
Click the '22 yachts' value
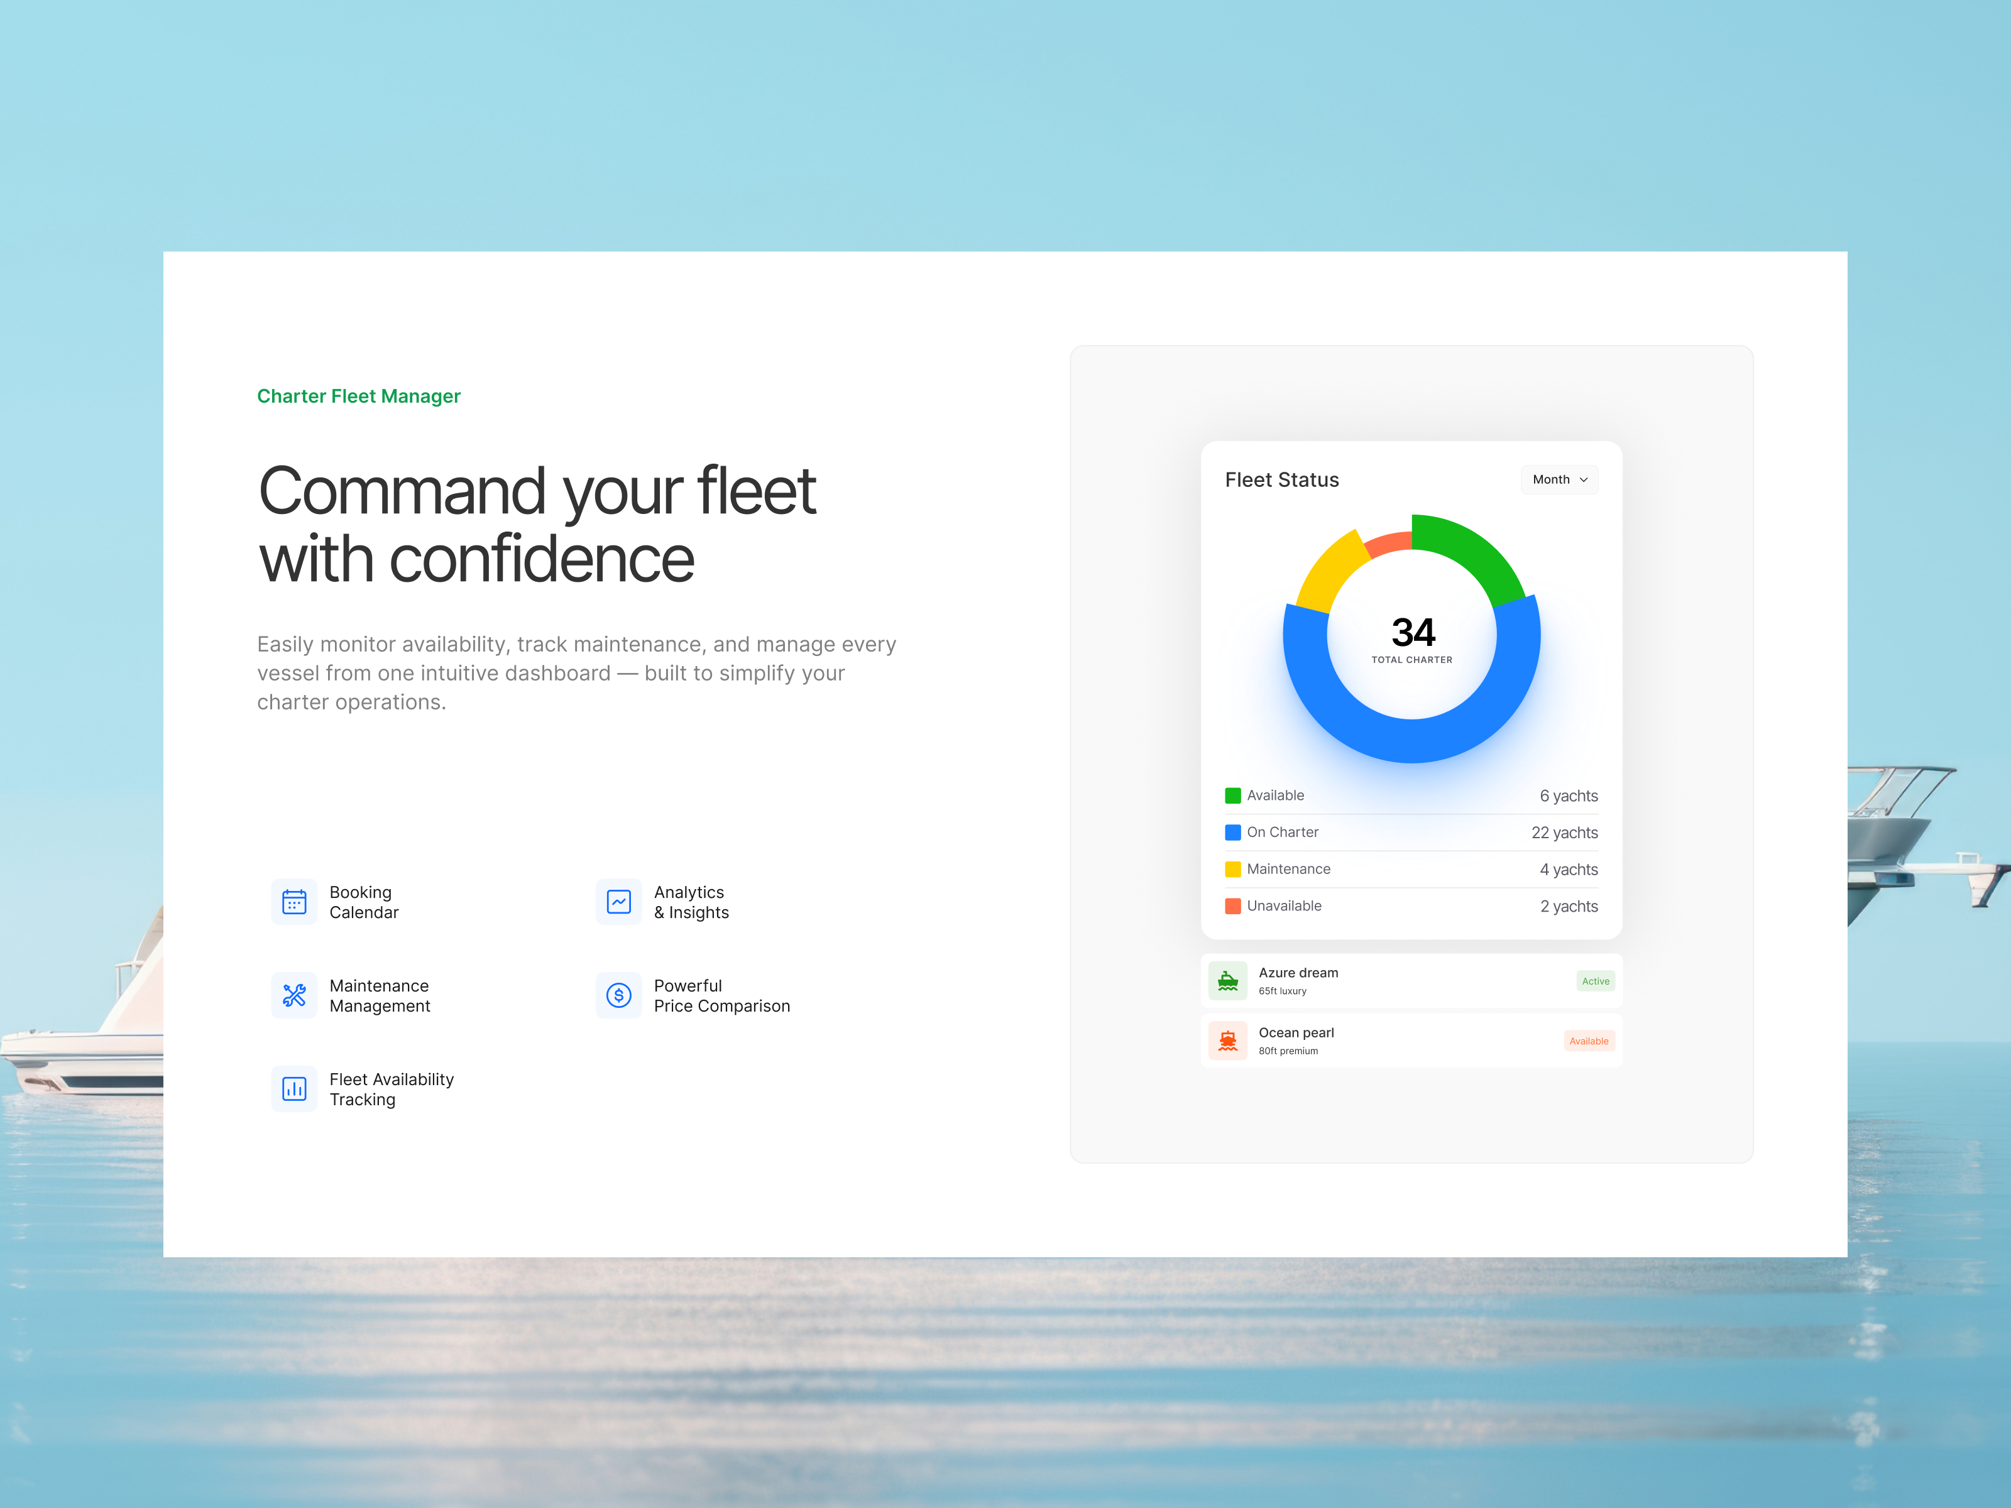pyautogui.click(x=1565, y=833)
